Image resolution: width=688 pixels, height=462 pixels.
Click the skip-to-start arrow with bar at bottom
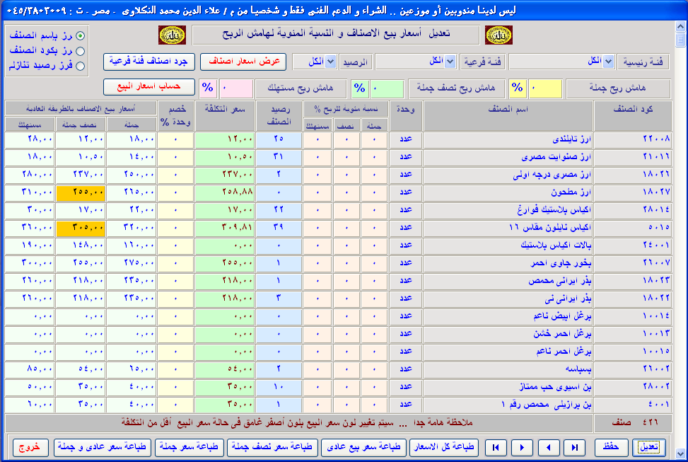(x=496, y=447)
